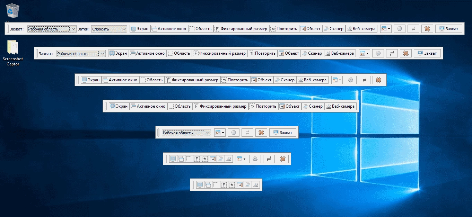Click the gear icon in the second toolbar
The image size is (472, 217).
(378, 53)
